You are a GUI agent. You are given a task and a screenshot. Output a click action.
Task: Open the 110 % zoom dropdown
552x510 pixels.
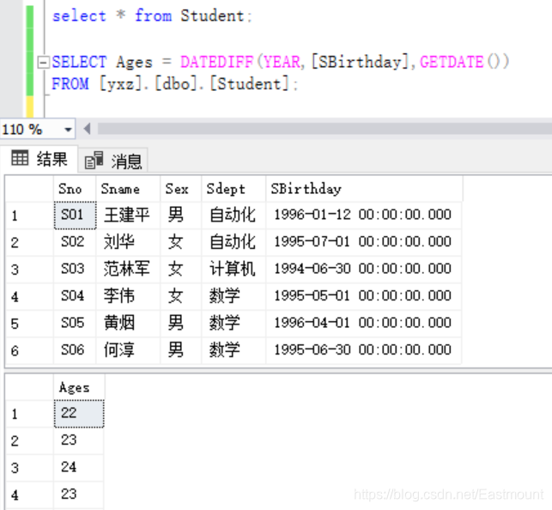(69, 130)
